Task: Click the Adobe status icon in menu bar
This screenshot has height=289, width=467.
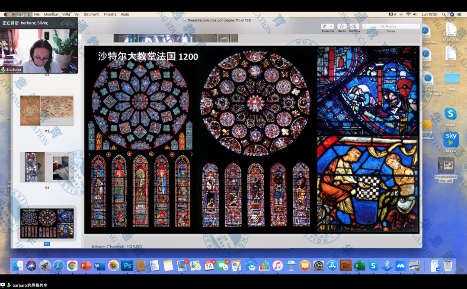Action: click(392, 14)
